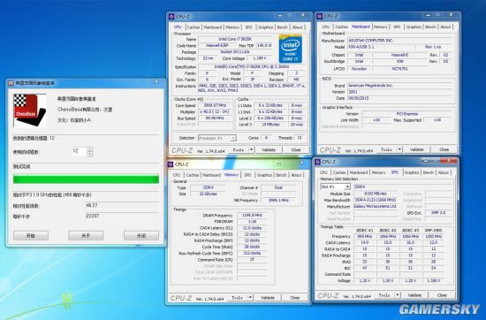Open Memory tab in Mainboard window
The height and width of the screenshot is (320, 486).
click(x=380, y=27)
